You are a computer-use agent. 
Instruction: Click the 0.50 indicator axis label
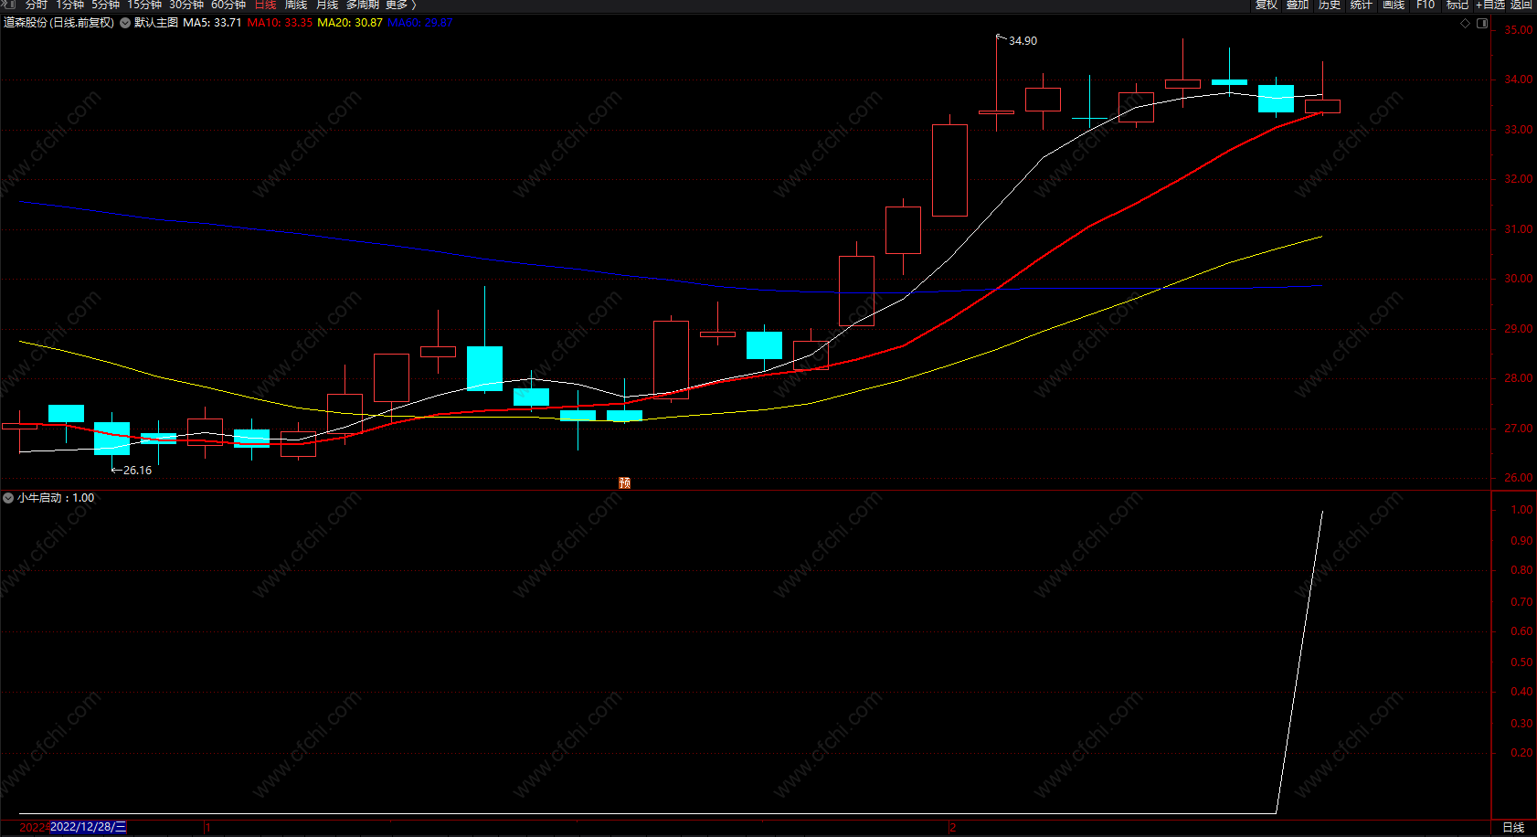tap(1521, 662)
